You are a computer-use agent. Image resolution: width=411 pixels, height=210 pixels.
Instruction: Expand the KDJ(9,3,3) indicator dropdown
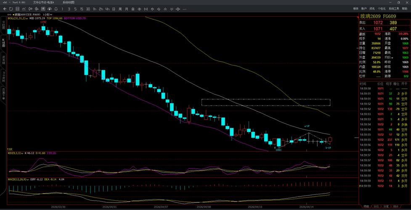point(23,152)
